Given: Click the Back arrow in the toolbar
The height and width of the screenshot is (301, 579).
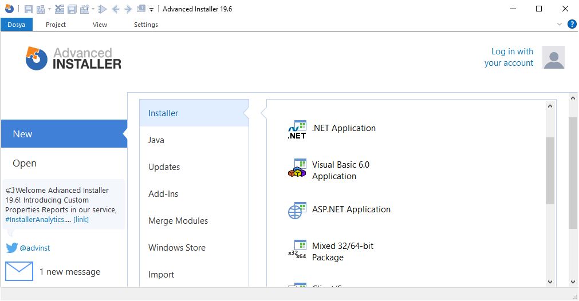Looking at the screenshot, I should click(116, 9).
